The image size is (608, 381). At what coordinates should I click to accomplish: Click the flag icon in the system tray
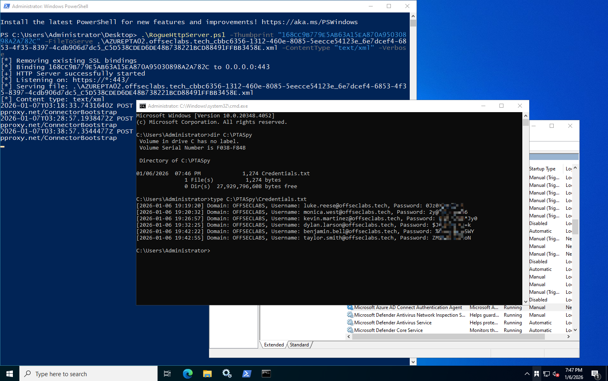(537, 374)
